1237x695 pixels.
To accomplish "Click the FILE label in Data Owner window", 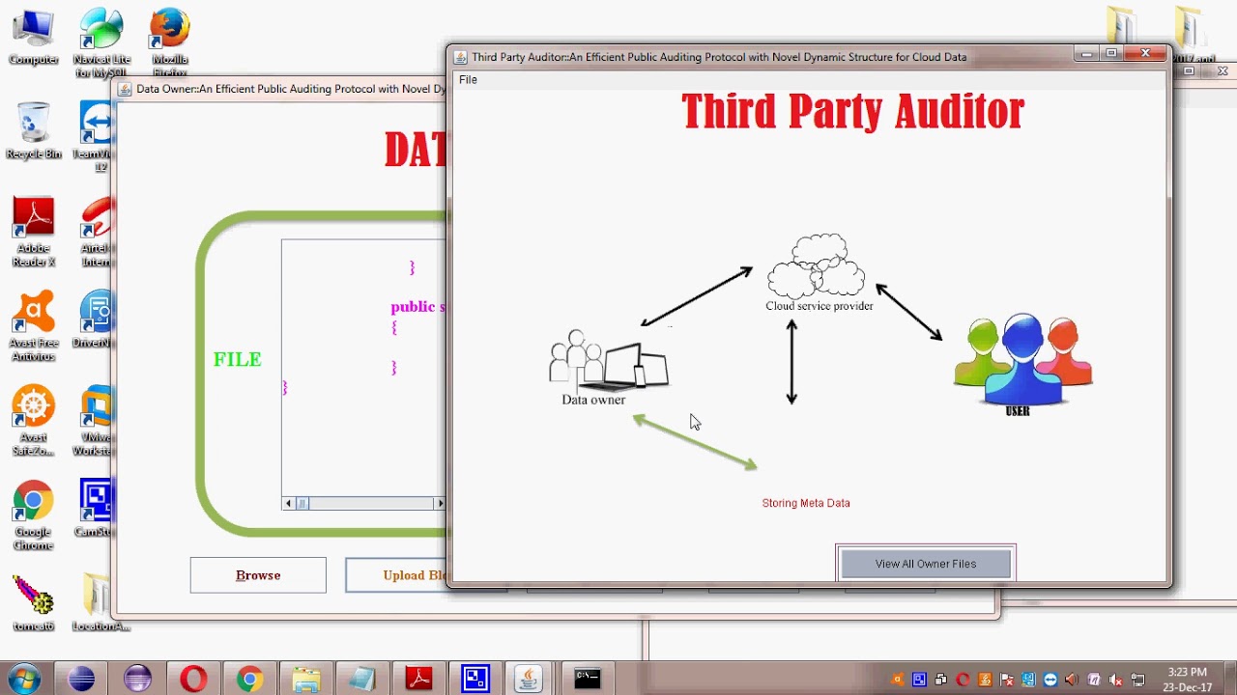I will (x=237, y=359).
